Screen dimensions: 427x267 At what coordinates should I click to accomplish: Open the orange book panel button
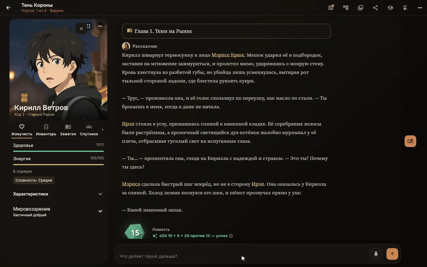[x=410, y=141]
